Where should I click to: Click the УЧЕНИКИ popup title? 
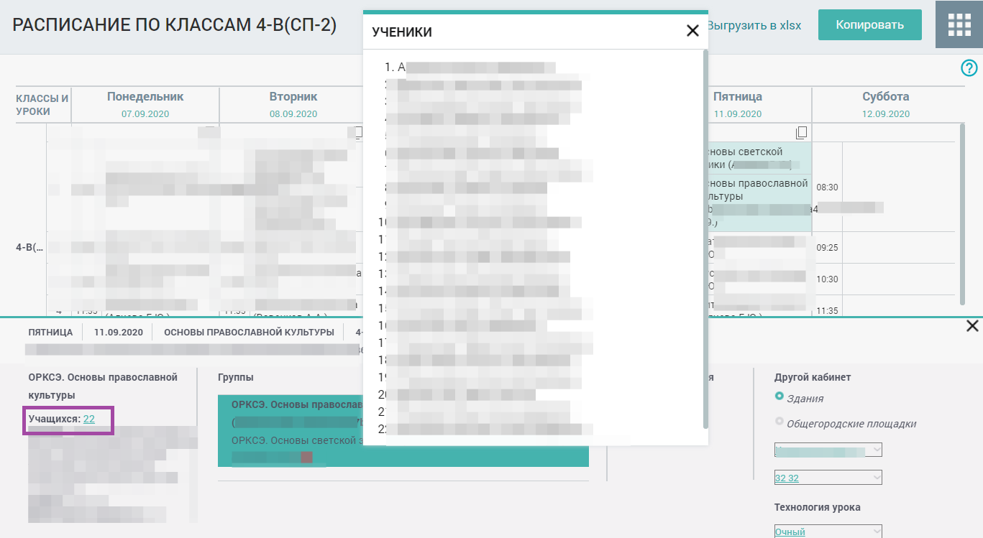[401, 32]
